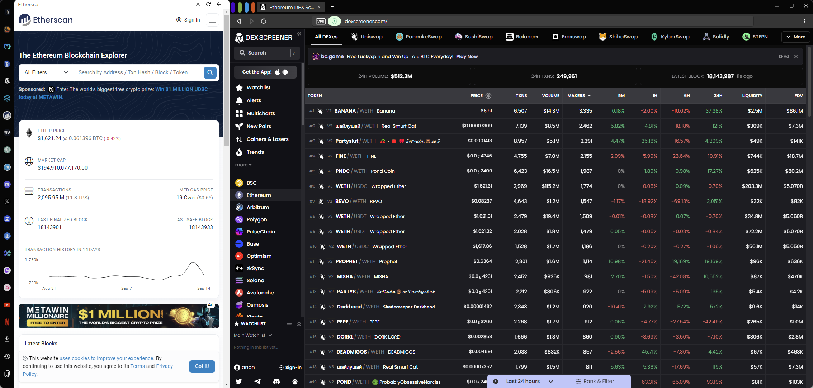Click the MetaWin $1 Million banner ad
The width and height of the screenshot is (813, 388).
119,316
